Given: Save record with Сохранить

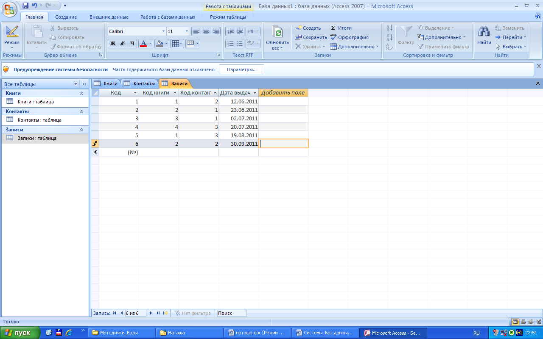Looking at the screenshot, I should coord(311,37).
